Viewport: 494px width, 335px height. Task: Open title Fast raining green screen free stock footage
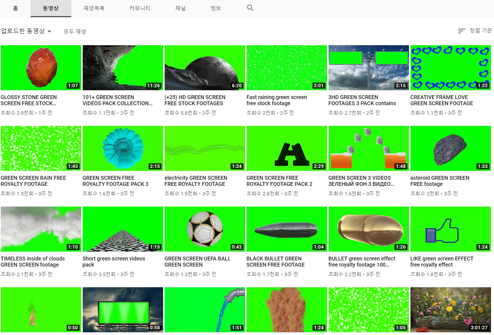click(x=276, y=100)
